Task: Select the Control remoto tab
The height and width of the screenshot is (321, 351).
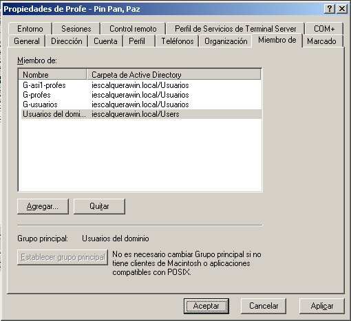Action: [x=133, y=29]
